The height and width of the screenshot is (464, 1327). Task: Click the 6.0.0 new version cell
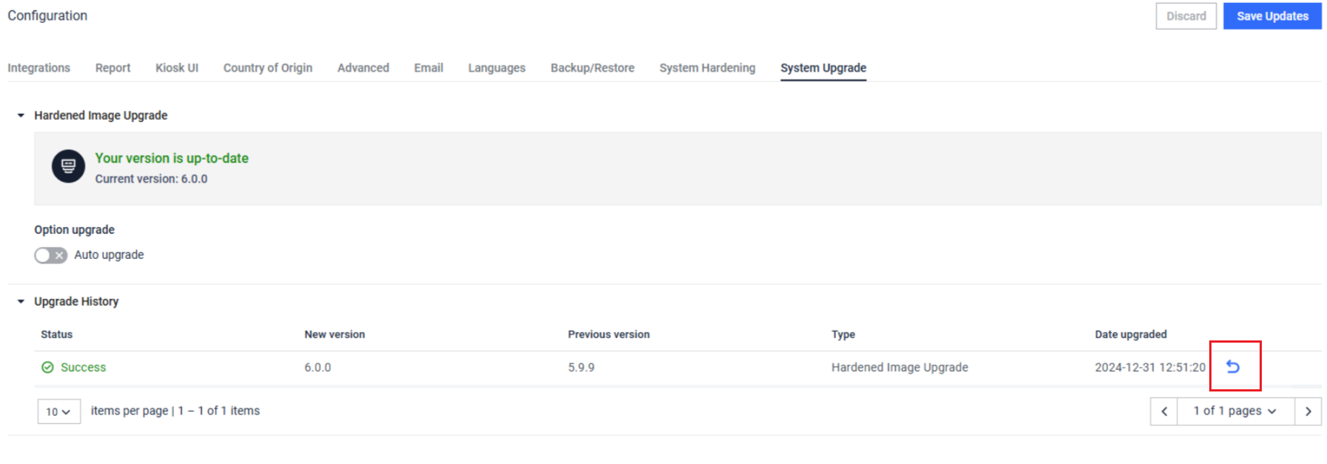pos(318,367)
